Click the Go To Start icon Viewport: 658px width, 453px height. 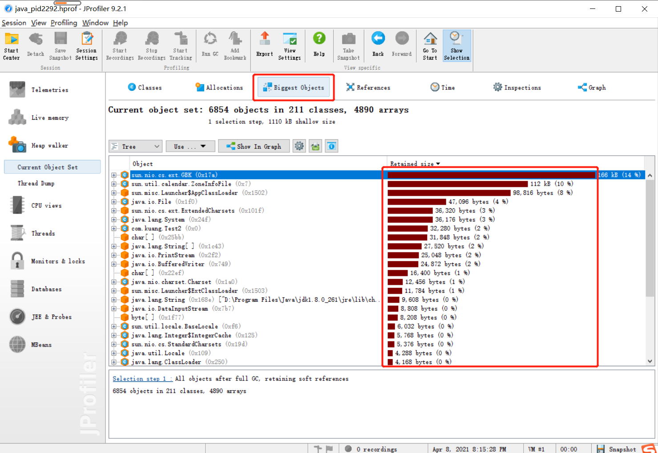(x=430, y=46)
